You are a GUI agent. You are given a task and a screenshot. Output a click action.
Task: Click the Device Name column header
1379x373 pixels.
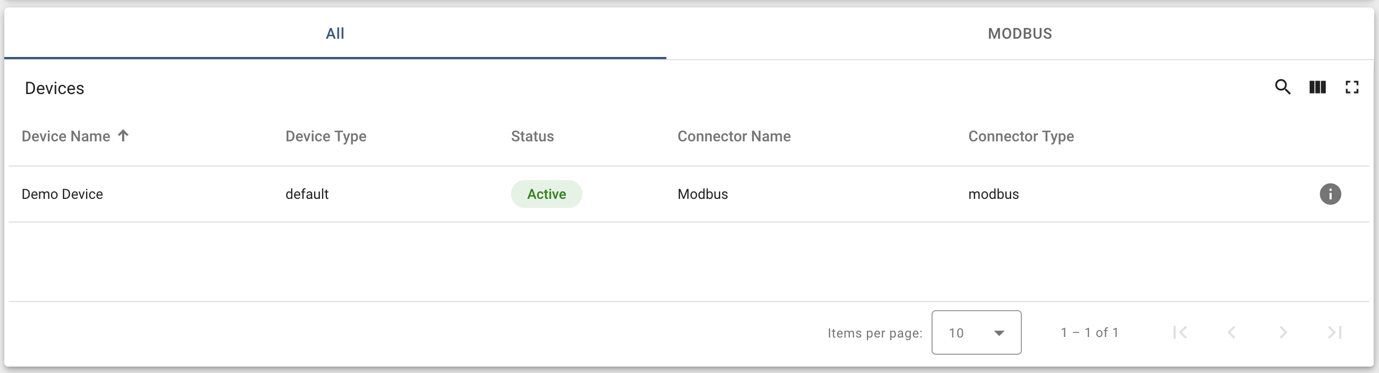66,137
